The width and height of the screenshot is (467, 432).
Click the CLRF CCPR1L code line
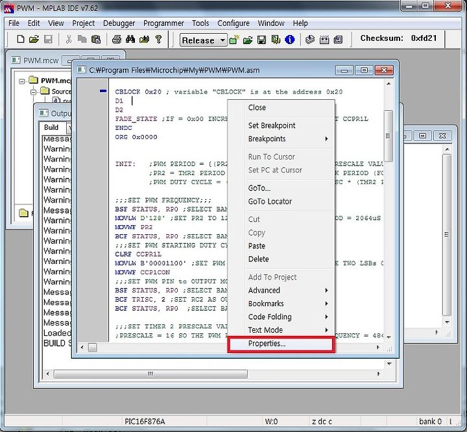coord(138,255)
